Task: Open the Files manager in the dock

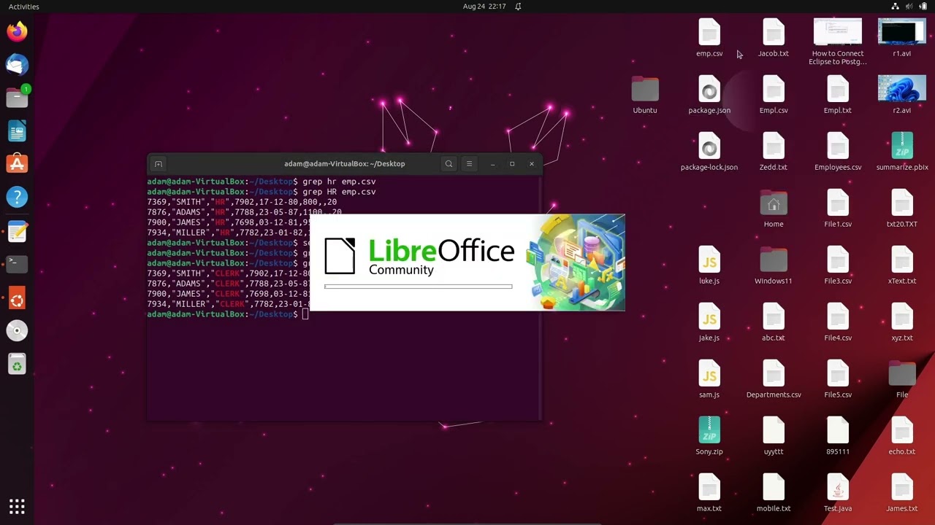Action: click(17, 98)
